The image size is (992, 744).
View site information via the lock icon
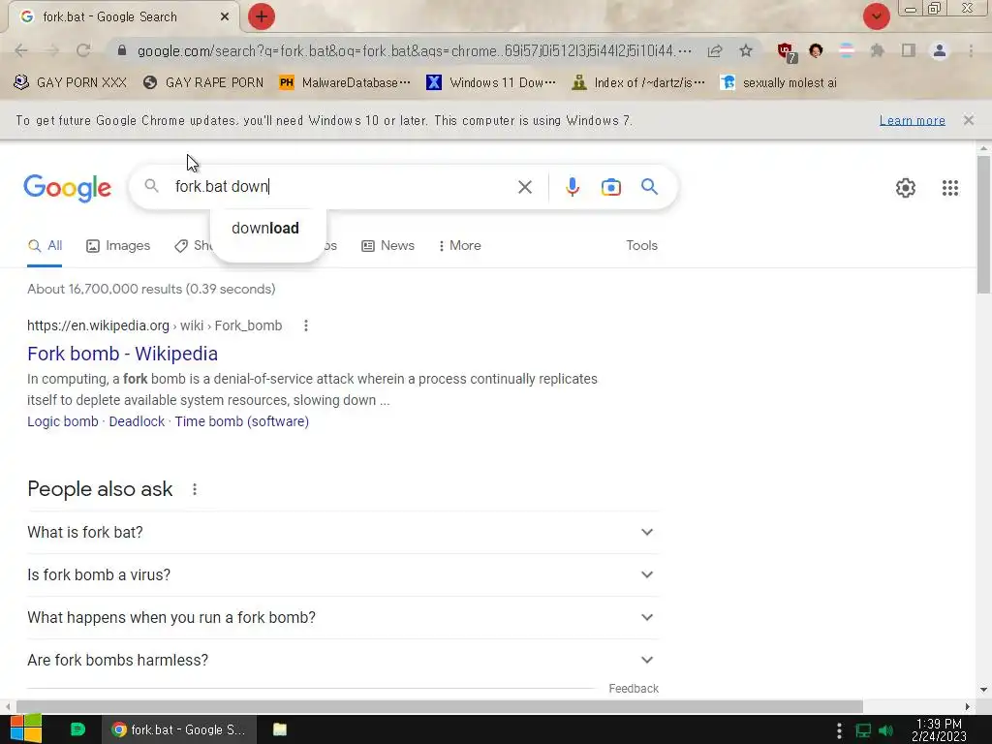(x=122, y=50)
